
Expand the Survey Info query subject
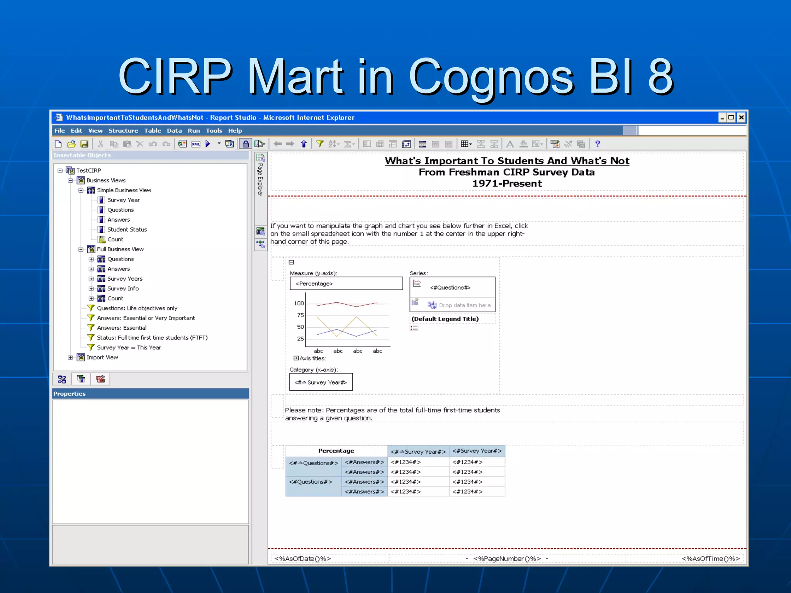tap(91, 289)
